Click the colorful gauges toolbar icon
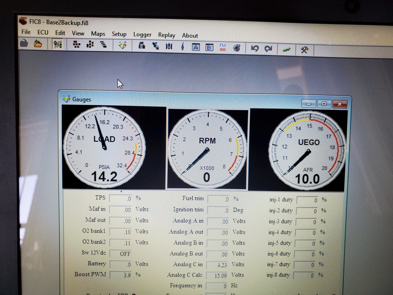This screenshot has width=393, height=295. [x=123, y=45]
